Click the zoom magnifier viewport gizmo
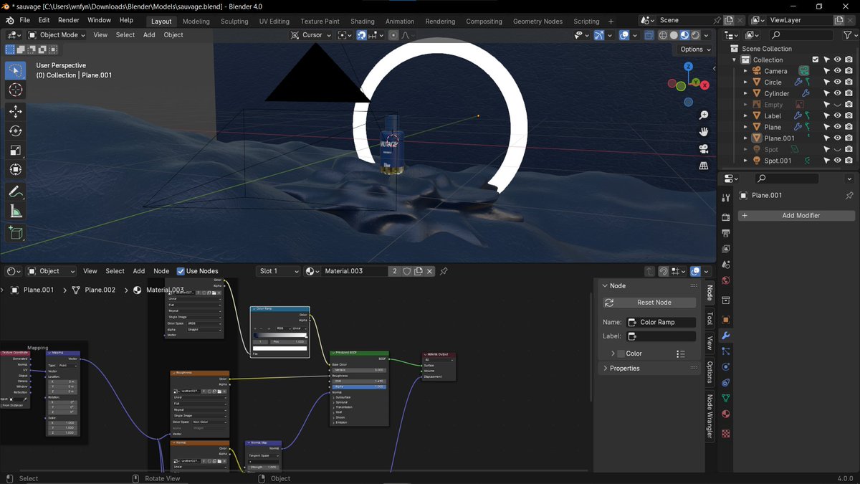 [704, 115]
